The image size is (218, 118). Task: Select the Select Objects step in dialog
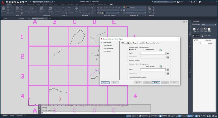click(x=107, y=43)
